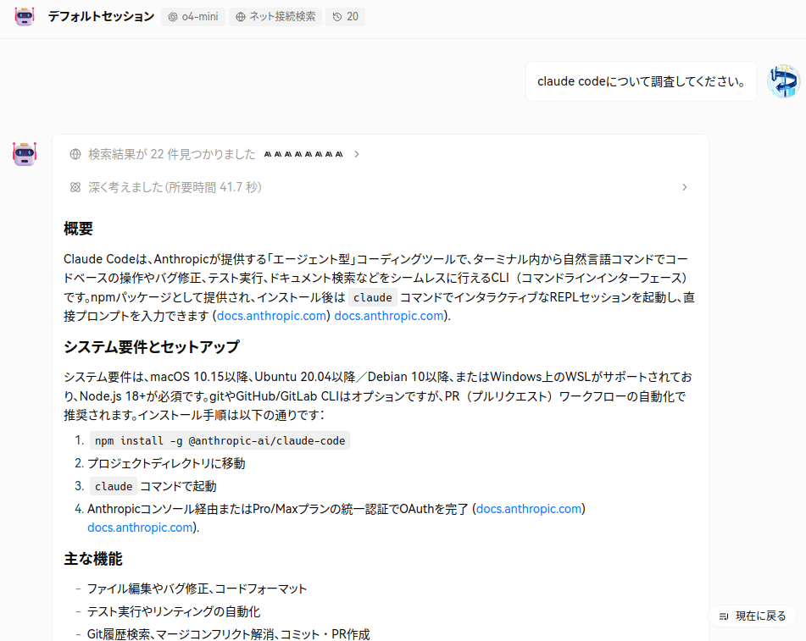806x641 pixels.
Task: Click list item プロジェクトディレクトリに移動
Action: click(x=166, y=463)
